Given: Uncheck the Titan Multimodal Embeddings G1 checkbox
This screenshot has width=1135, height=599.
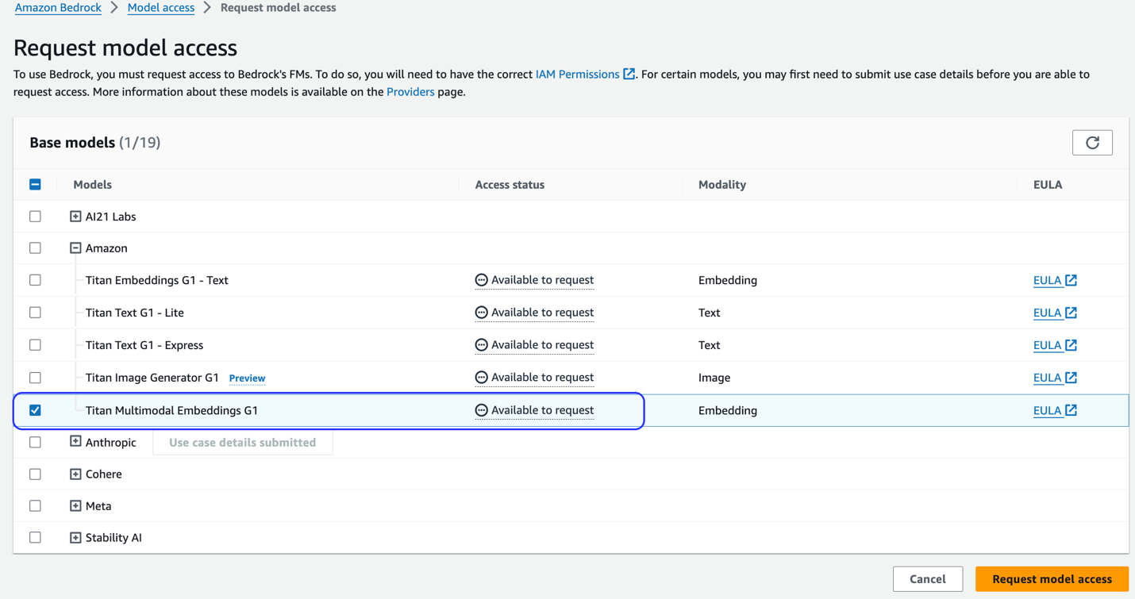Looking at the screenshot, I should [x=35, y=410].
